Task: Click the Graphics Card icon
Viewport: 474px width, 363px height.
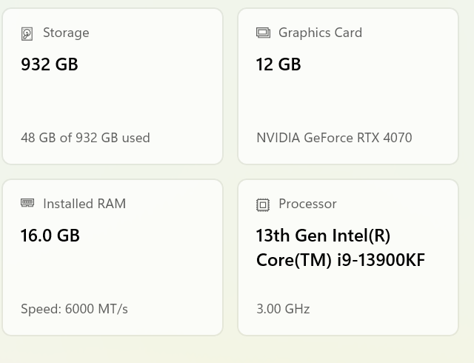Action: [263, 33]
